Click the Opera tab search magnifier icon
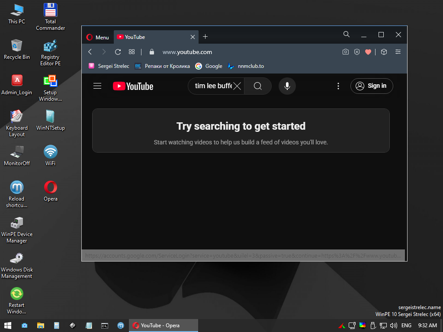This screenshot has height=332, width=443. [x=347, y=35]
